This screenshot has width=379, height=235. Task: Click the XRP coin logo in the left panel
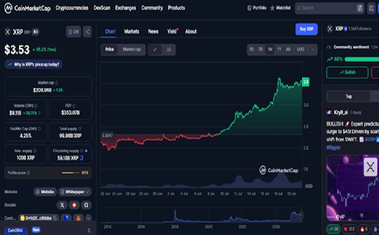8,32
